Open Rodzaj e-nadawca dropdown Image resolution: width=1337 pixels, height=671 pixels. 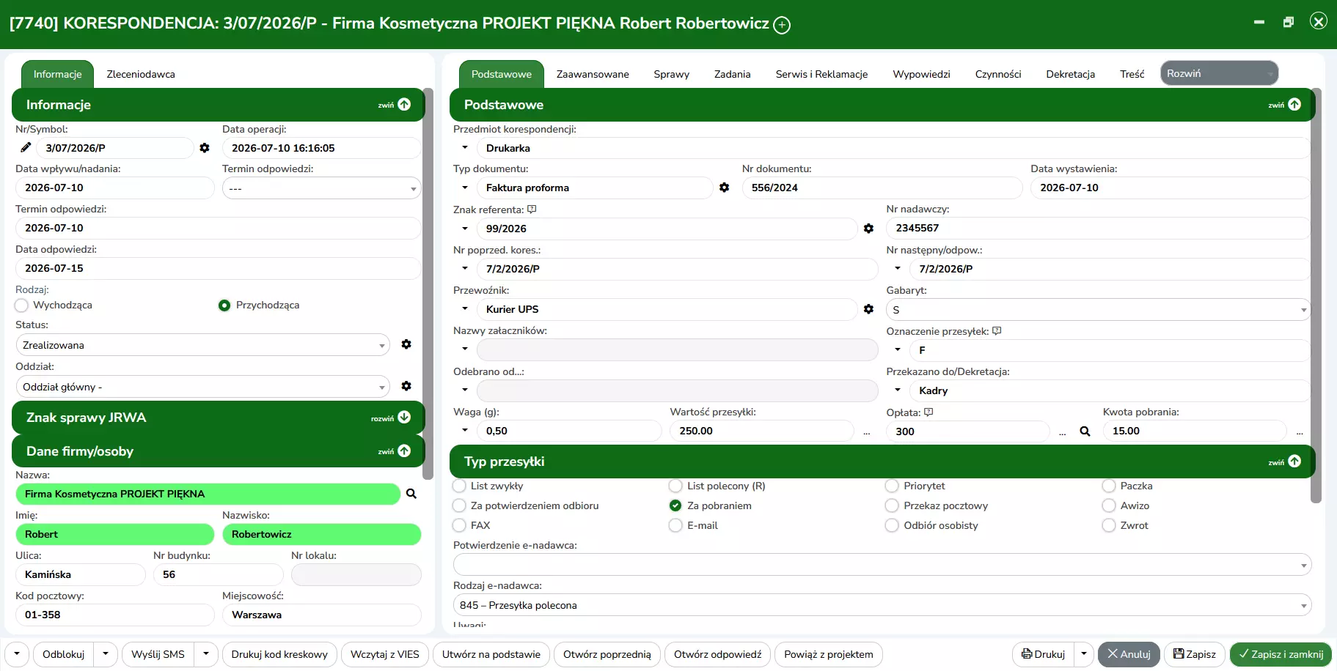tap(882, 605)
